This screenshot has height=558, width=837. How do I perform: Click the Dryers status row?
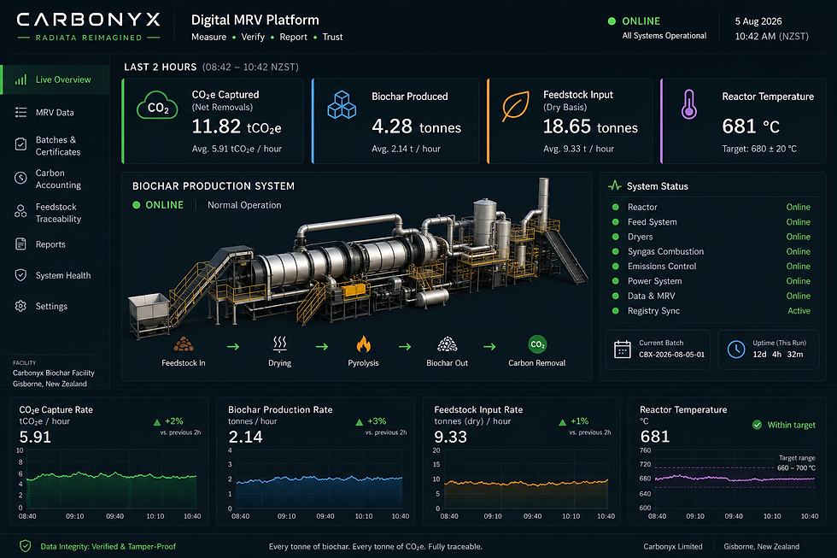pos(711,237)
